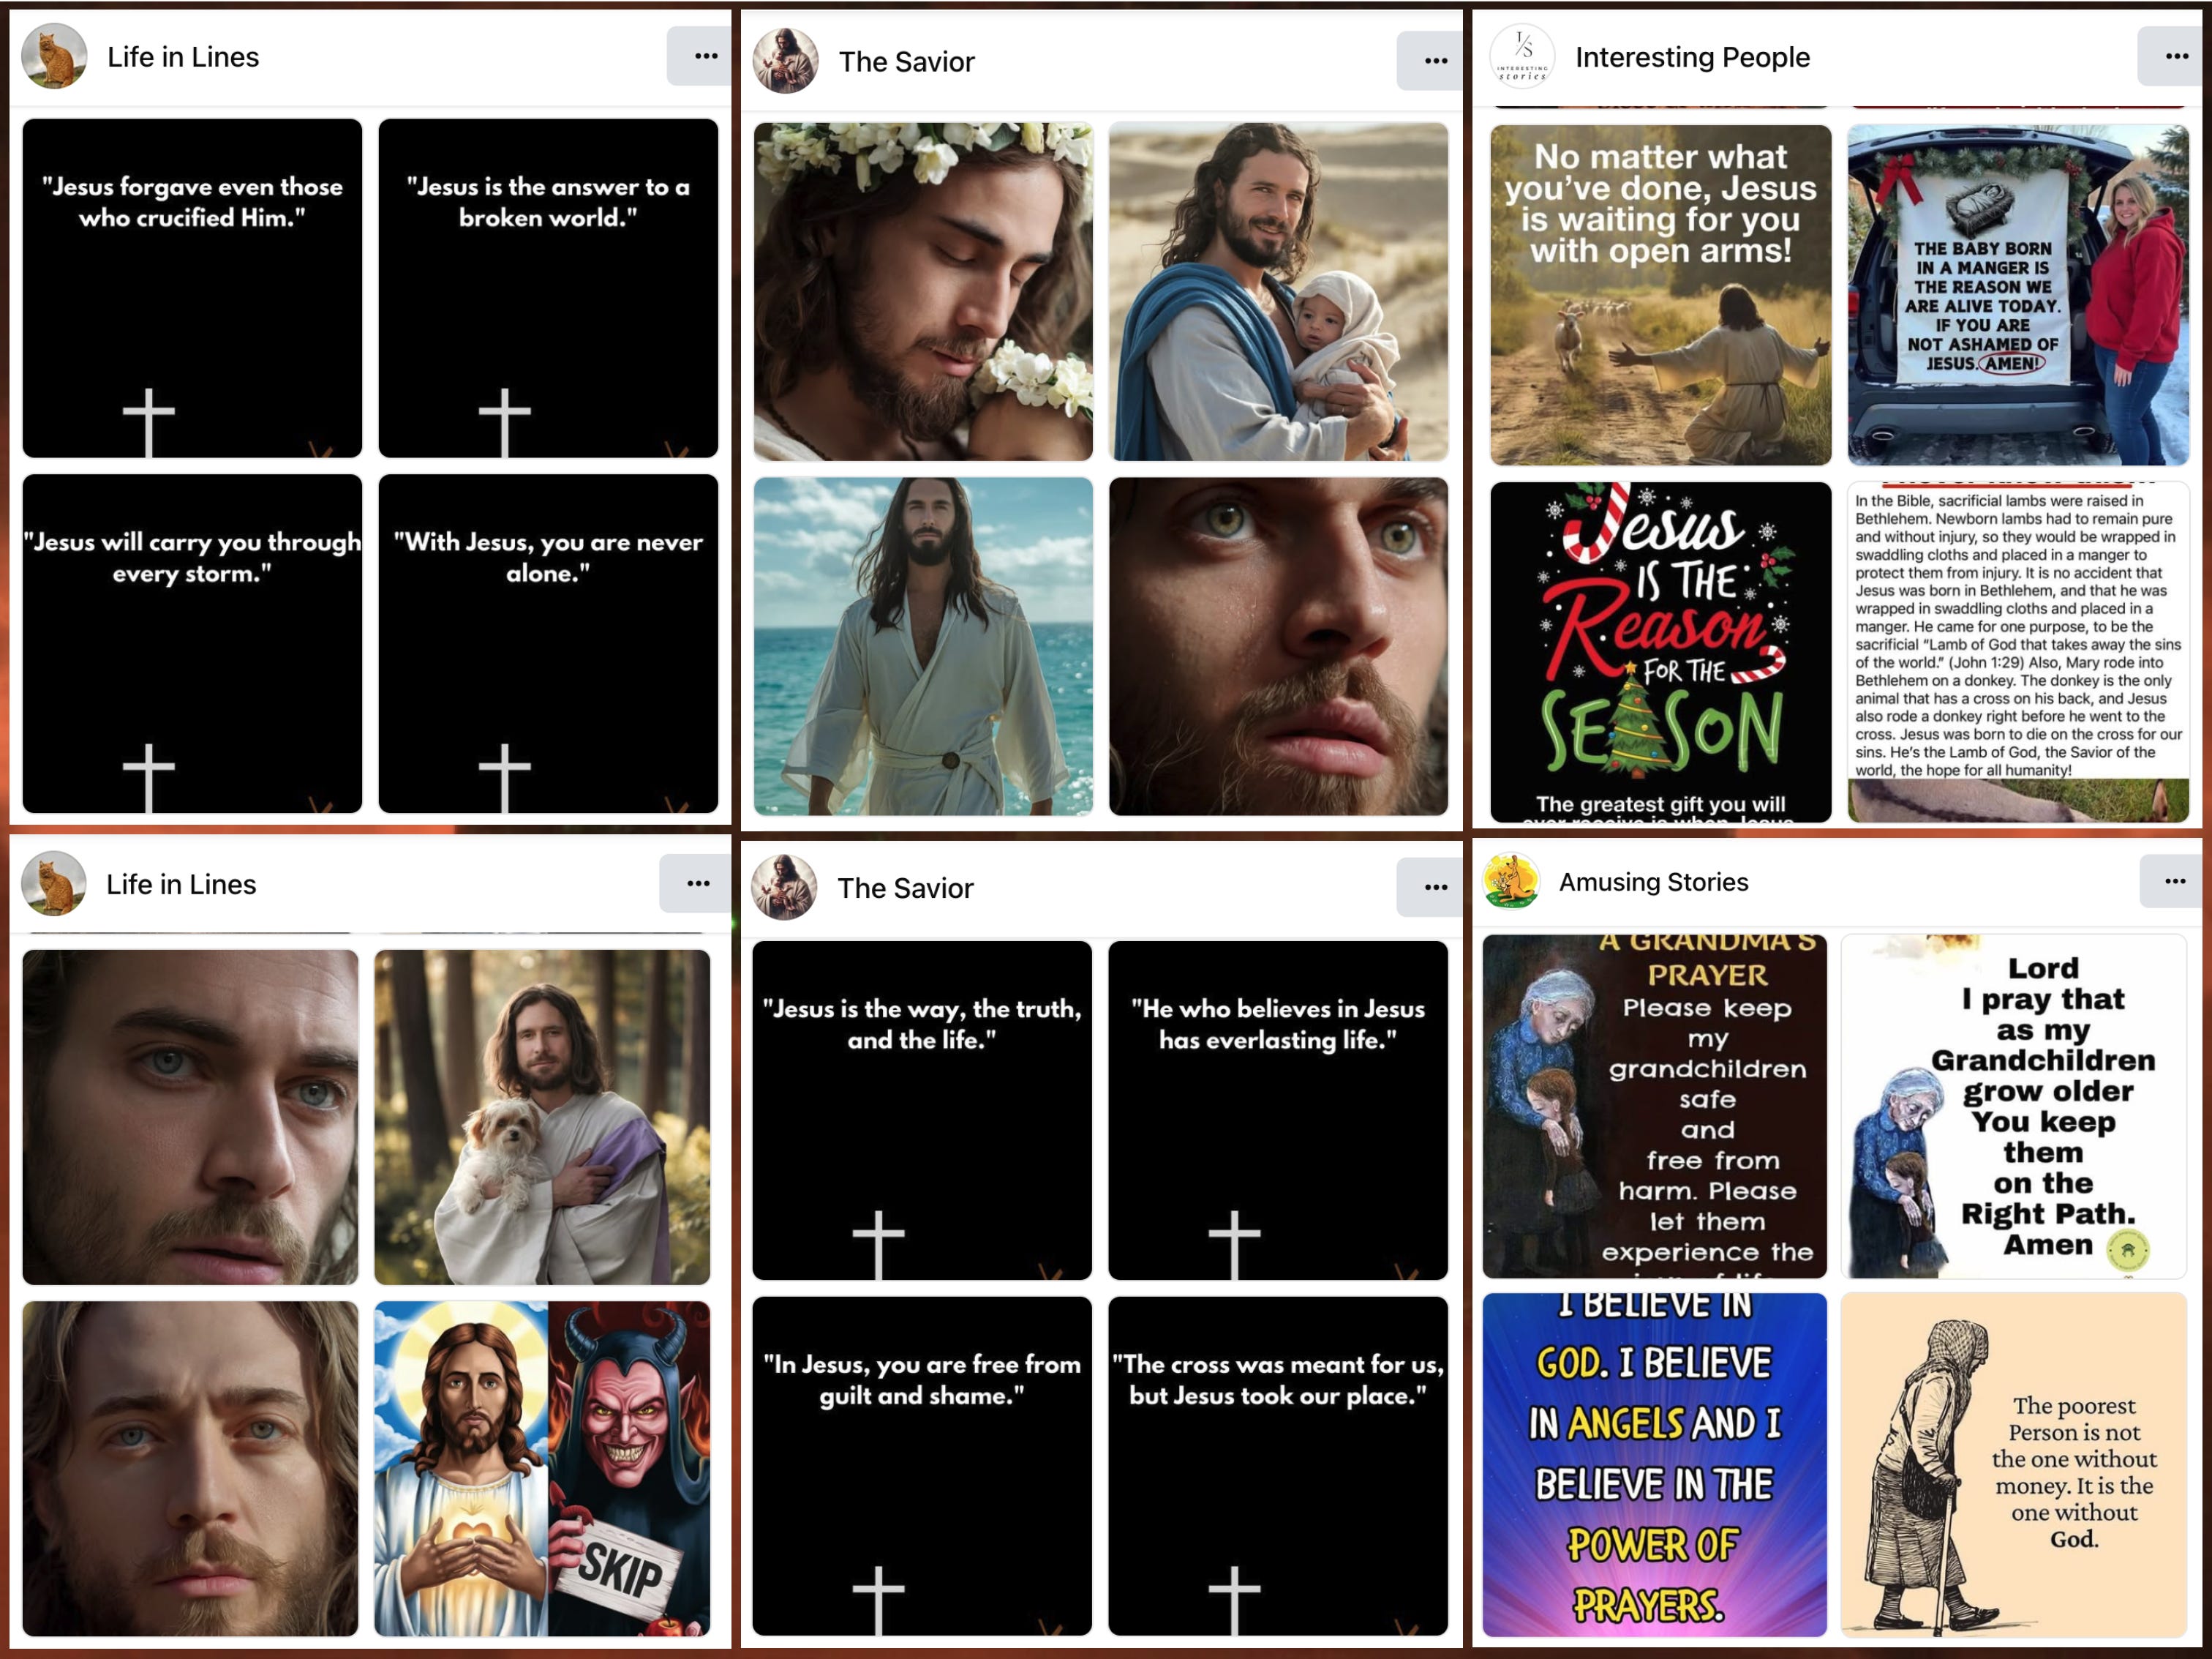Open the 'Jesus is the Reason for the Season' image
Image resolution: width=2212 pixels, height=1659 pixels.
1660,652
